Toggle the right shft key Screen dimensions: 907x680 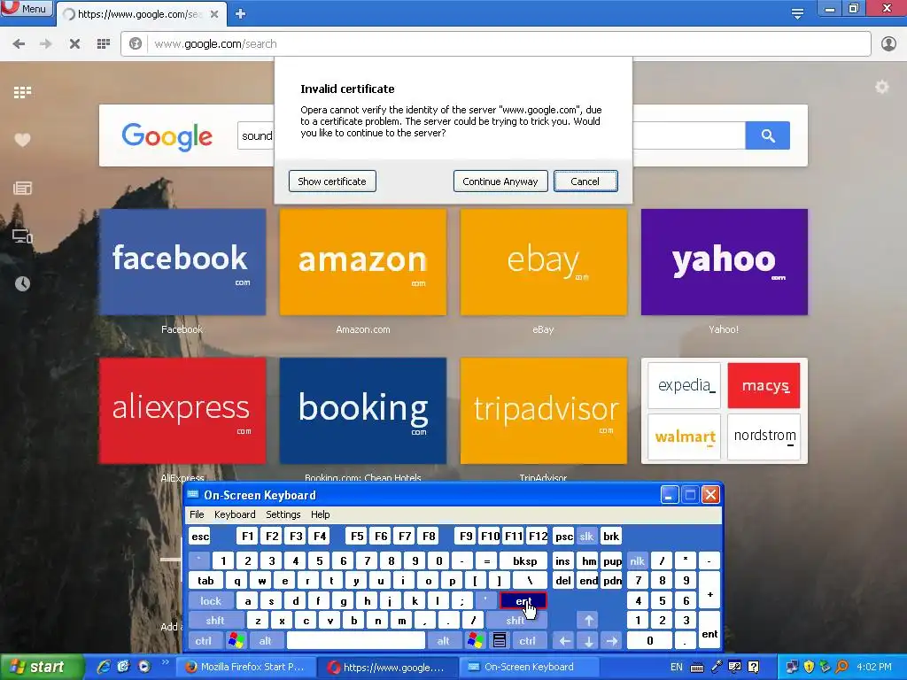coord(516,621)
